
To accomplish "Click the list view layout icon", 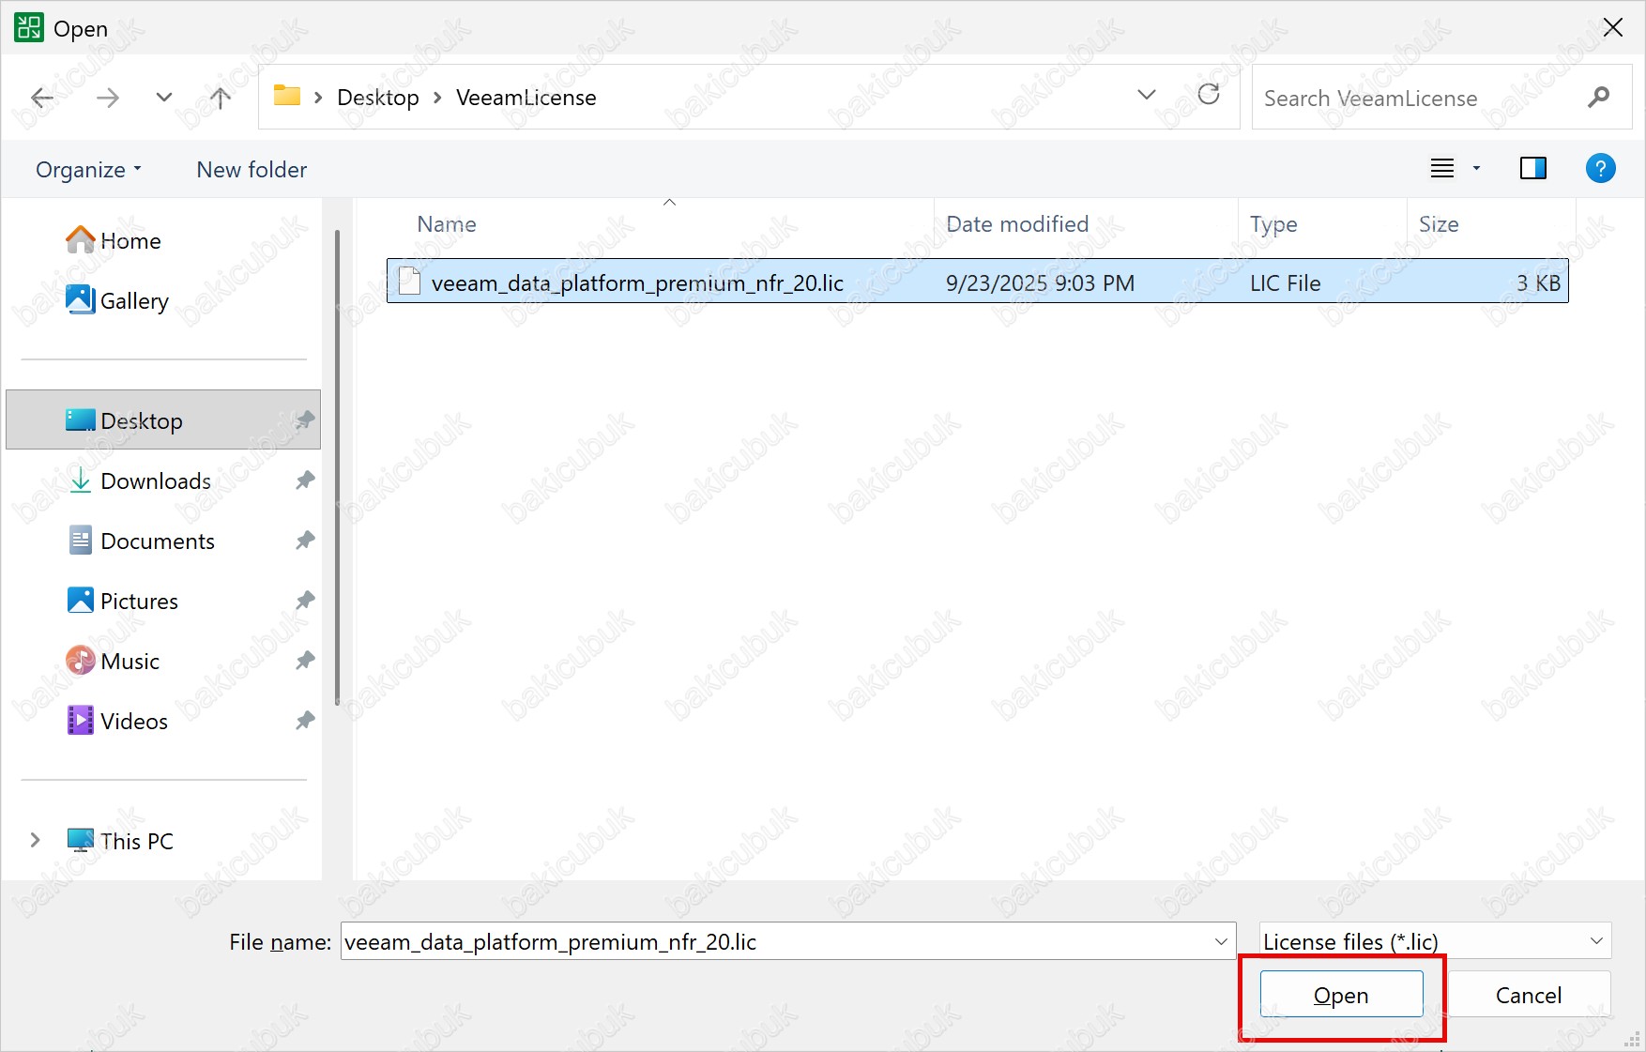I will [1442, 169].
